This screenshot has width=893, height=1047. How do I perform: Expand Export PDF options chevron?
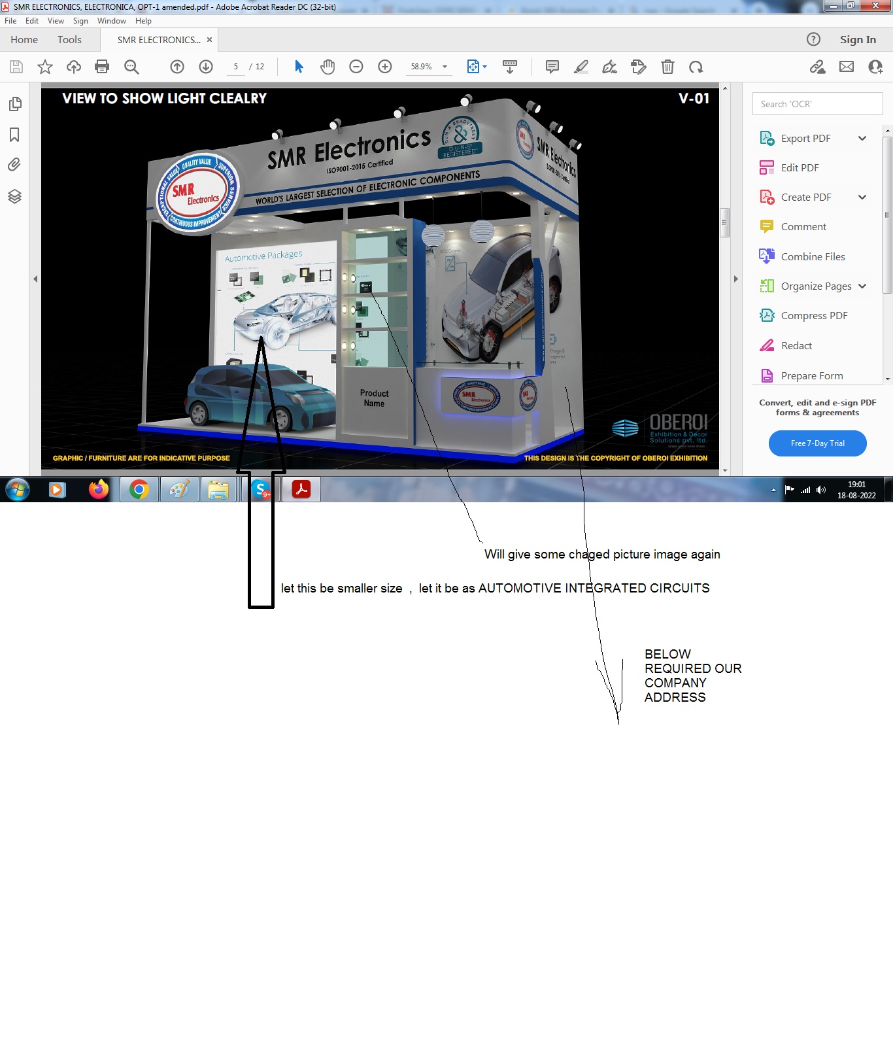coord(862,138)
